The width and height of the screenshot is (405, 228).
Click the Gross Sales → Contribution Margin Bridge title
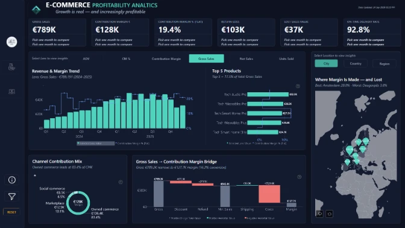(177, 162)
